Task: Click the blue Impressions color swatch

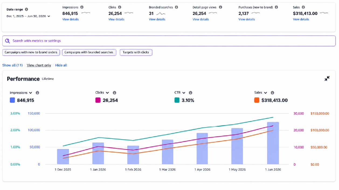Action: click(12, 100)
